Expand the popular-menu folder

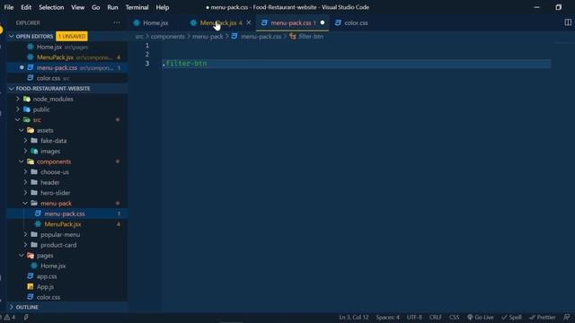pyautogui.click(x=25, y=235)
